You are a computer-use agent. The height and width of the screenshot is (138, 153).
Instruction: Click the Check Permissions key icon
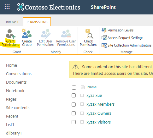[89, 34]
